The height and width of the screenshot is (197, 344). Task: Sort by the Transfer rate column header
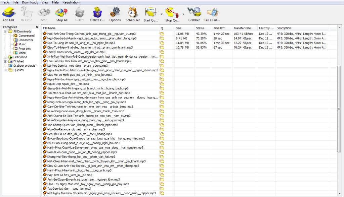[242, 28]
